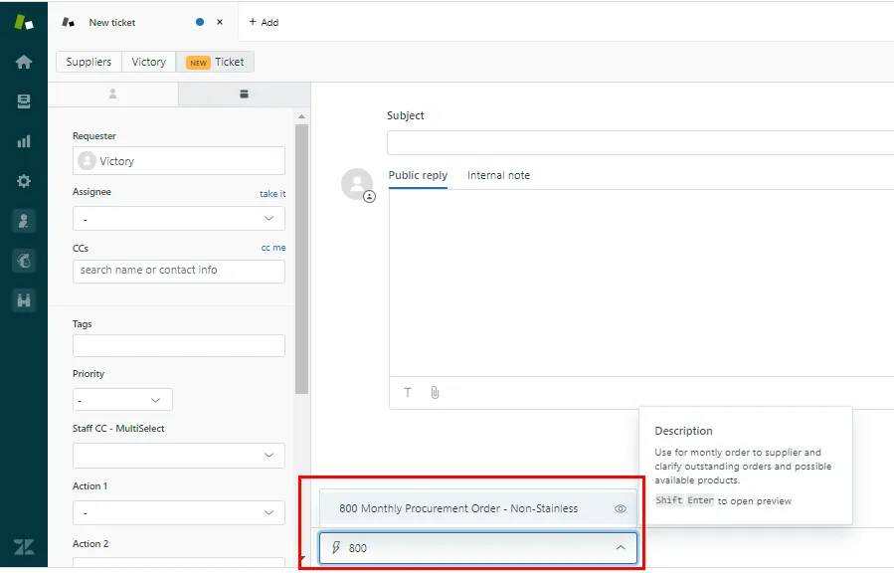The image size is (894, 573).
Task: Click the agent avatar beside reply box
Action: coord(357,184)
